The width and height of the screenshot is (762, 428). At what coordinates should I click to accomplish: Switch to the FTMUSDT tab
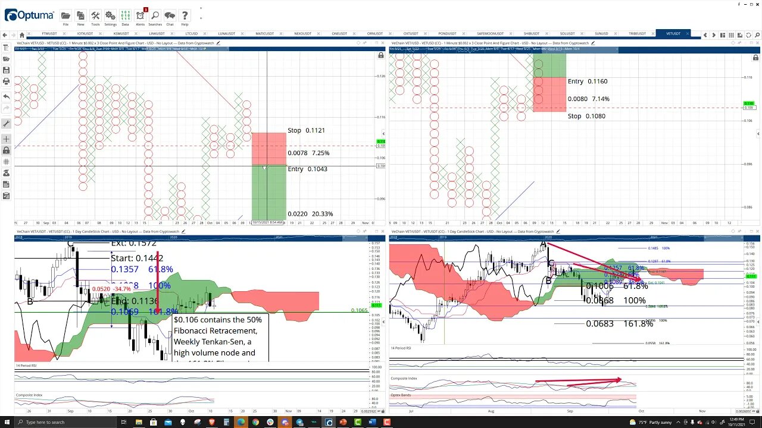49,34
